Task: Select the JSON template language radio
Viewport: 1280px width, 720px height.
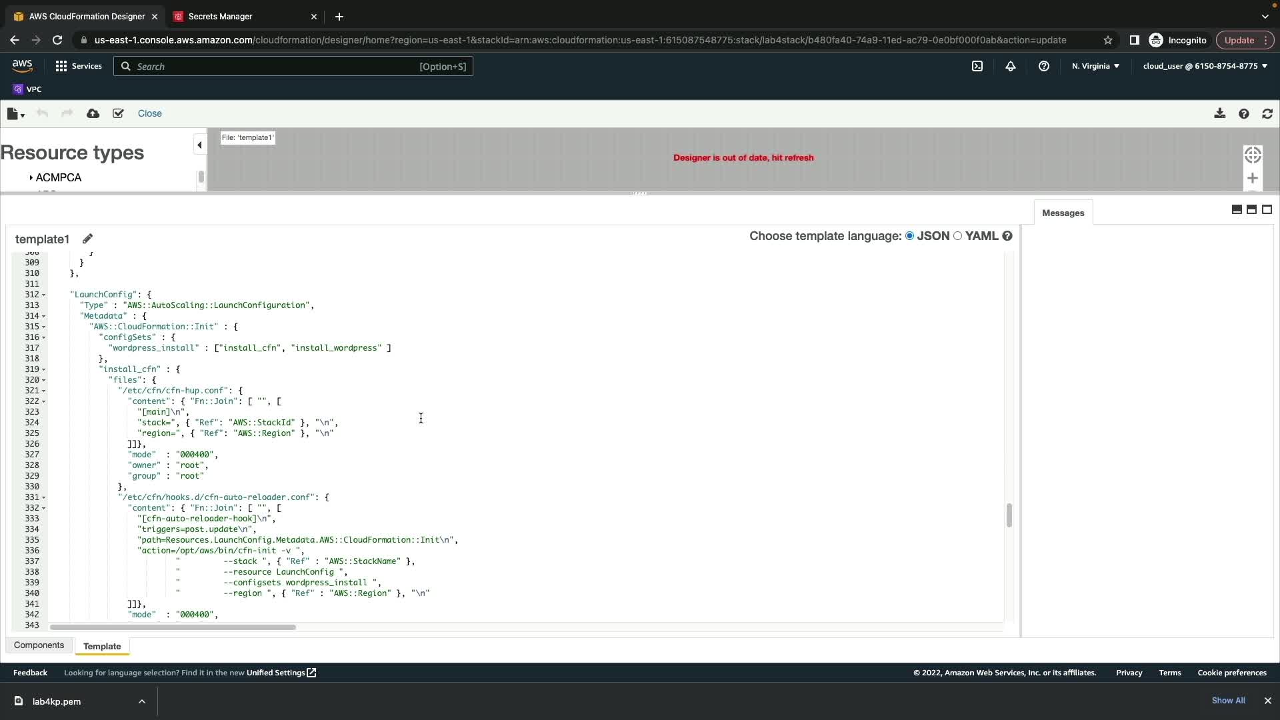Action: [x=909, y=236]
